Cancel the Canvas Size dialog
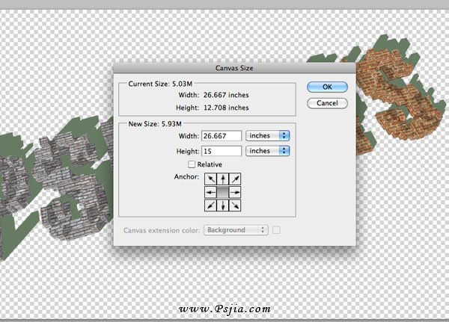 coord(327,102)
